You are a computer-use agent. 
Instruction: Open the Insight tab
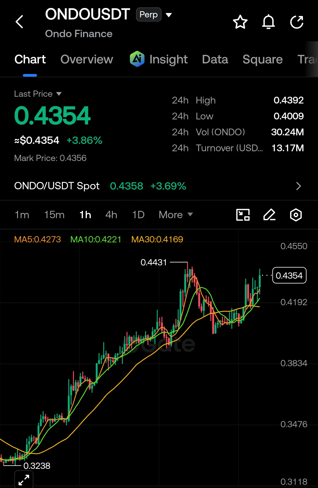click(x=168, y=59)
